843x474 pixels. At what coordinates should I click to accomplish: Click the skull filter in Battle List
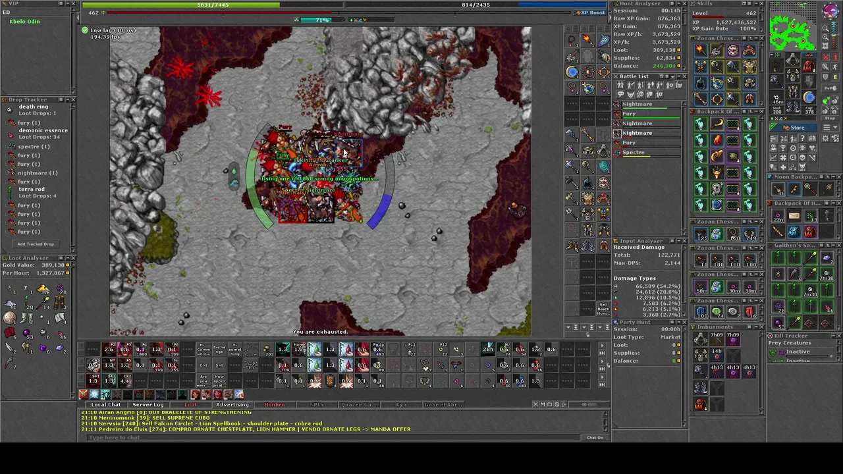click(x=640, y=94)
